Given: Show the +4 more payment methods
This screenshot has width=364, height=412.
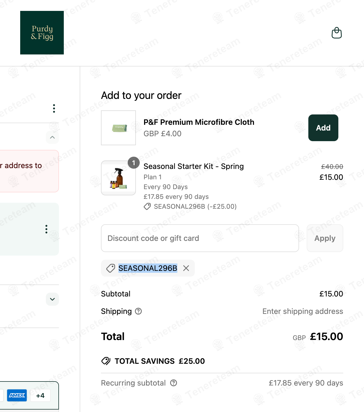Looking at the screenshot, I should [40, 395].
